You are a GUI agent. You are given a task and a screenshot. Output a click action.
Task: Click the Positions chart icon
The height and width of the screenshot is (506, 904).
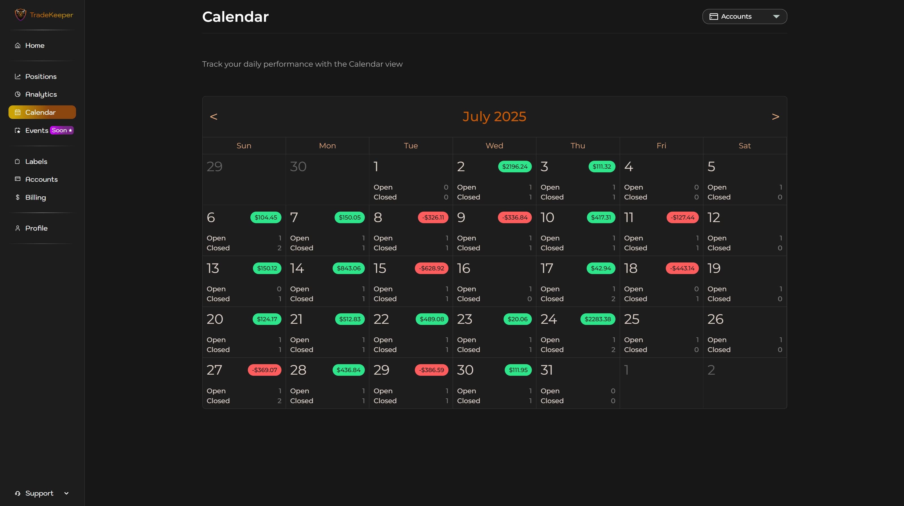(18, 77)
